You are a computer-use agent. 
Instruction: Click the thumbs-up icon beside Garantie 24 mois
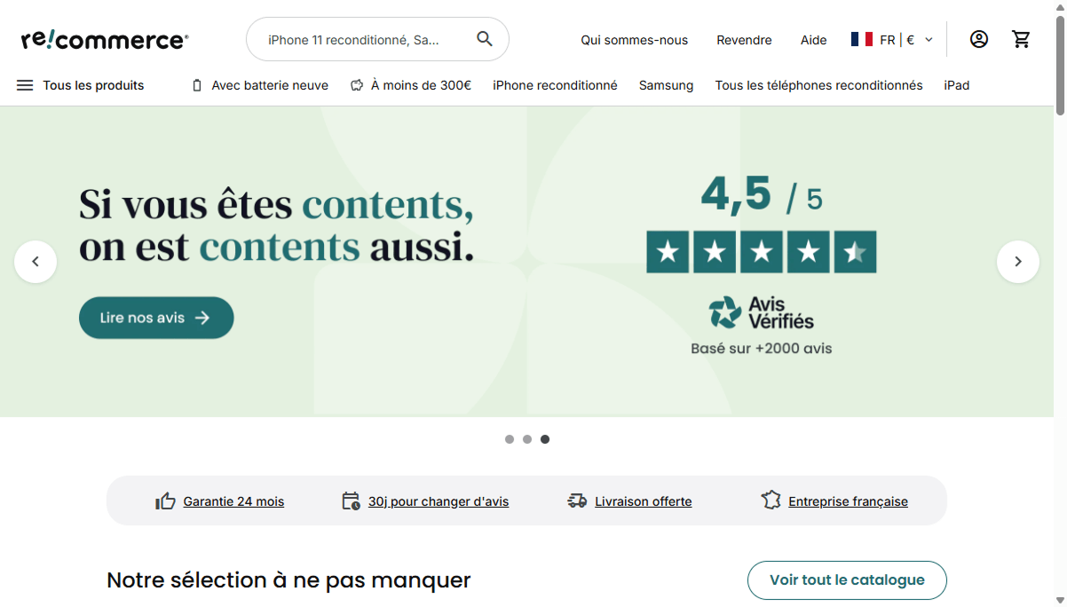pyautogui.click(x=165, y=501)
